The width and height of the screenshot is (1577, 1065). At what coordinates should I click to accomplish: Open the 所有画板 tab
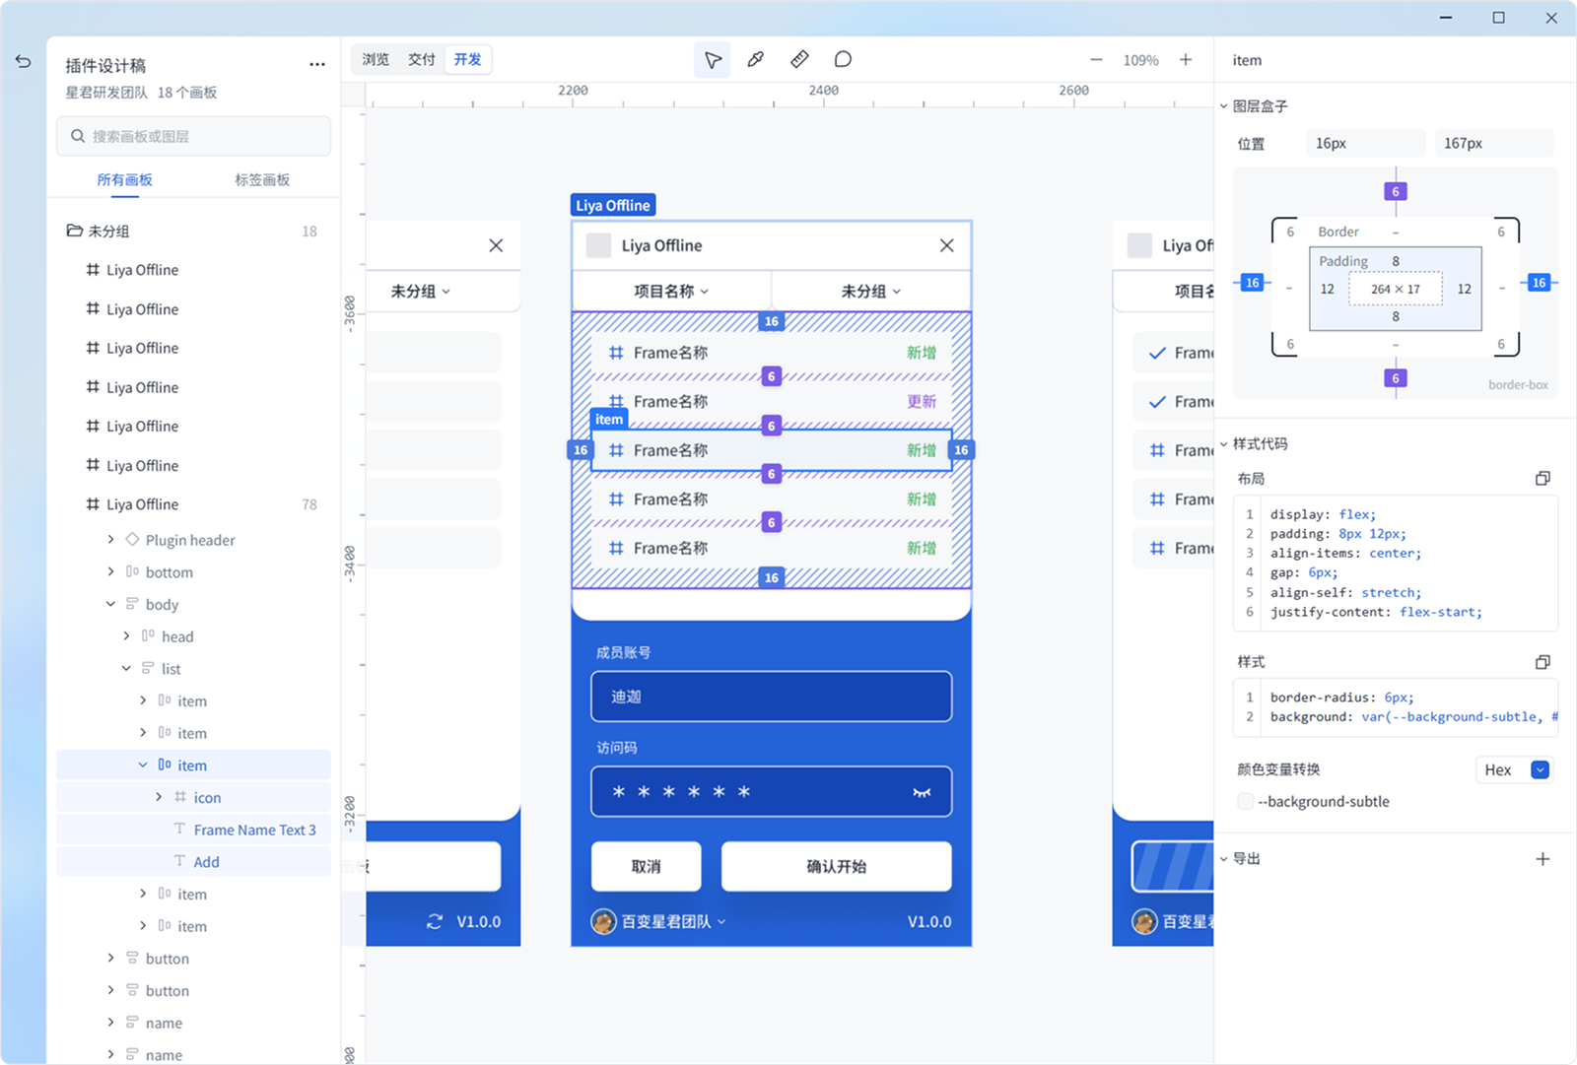point(124,179)
